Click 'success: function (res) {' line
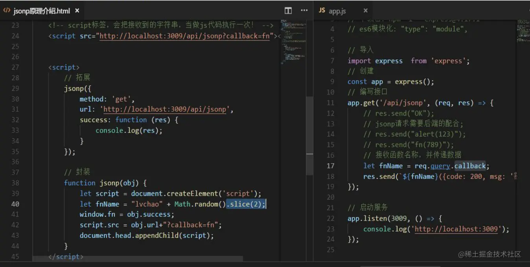The height and width of the screenshot is (267, 530). (129, 120)
